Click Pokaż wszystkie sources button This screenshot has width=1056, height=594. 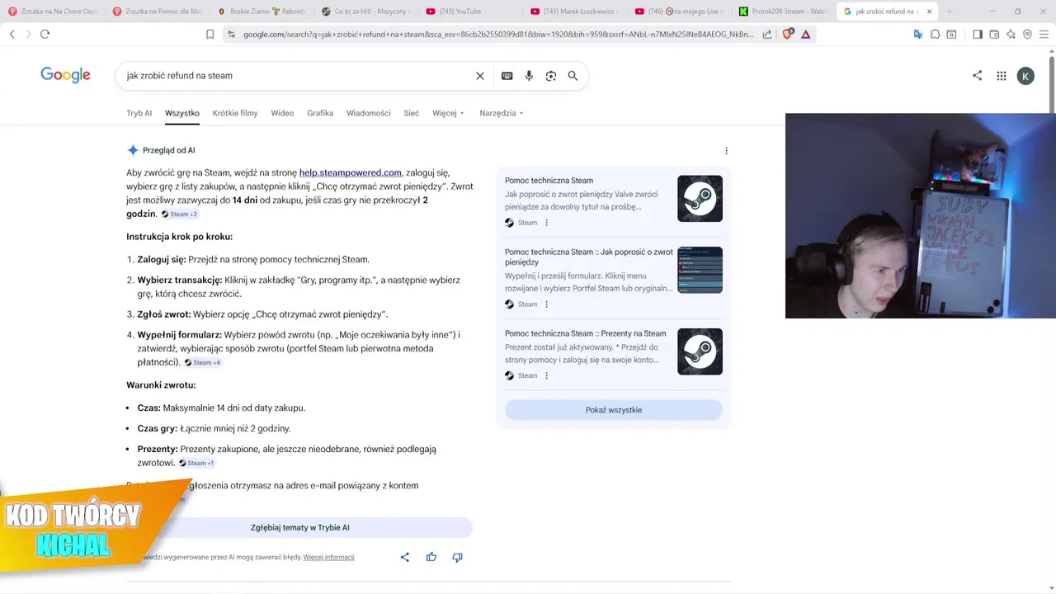tap(614, 410)
